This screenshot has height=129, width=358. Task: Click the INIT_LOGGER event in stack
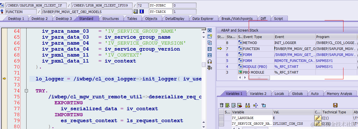point(294,43)
